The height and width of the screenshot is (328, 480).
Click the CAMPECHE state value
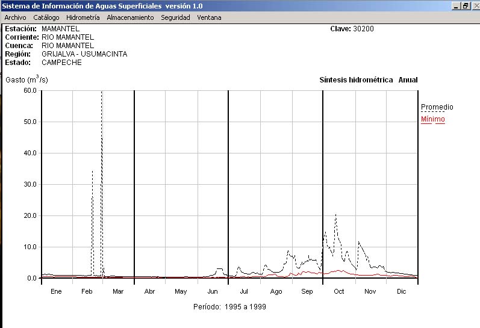pyautogui.click(x=61, y=63)
